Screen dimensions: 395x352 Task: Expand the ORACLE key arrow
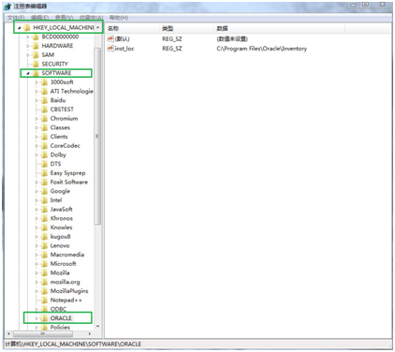37,318
